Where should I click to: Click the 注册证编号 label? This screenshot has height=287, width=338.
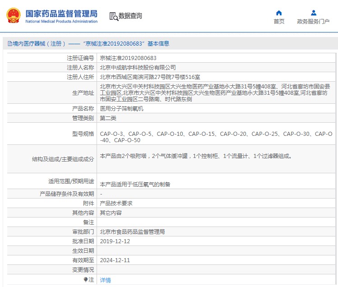coord(80,58)
